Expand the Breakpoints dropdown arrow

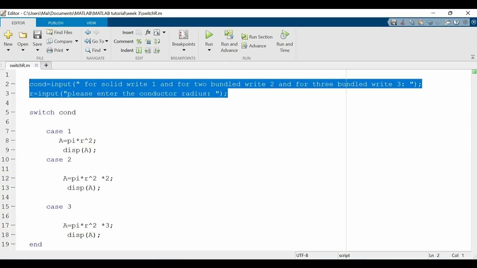pyautogui.click(x=183, y=50)
